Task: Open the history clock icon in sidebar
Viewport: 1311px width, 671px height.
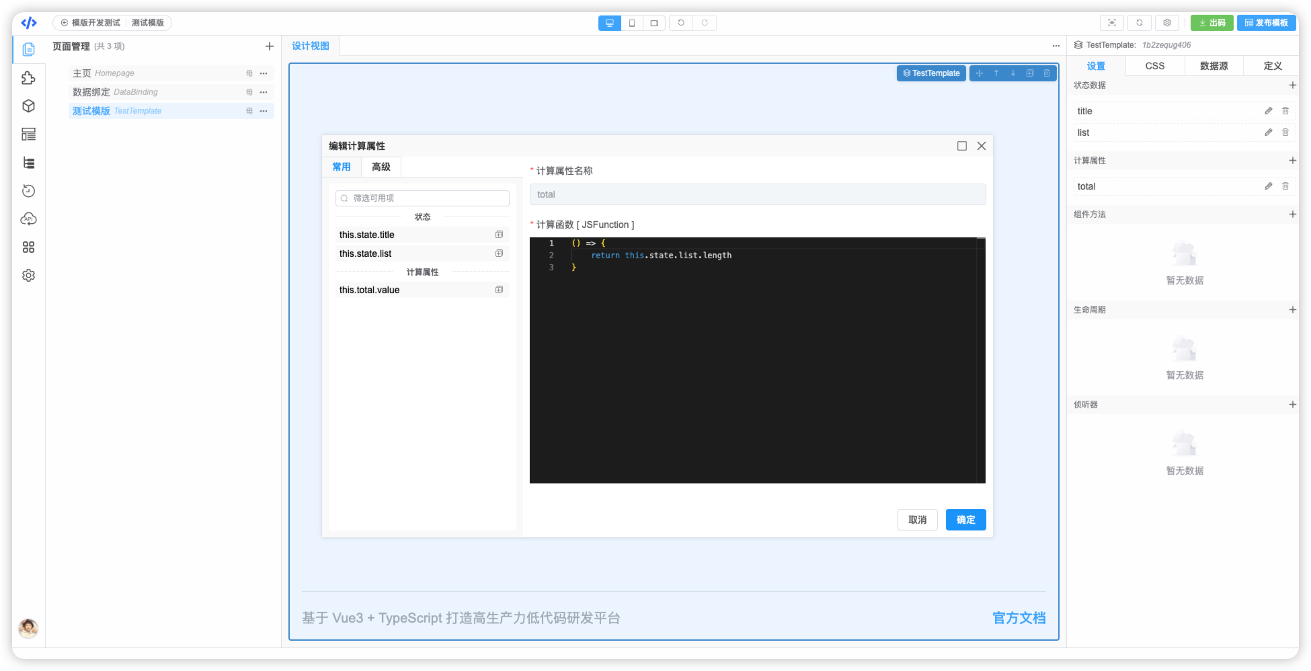Action: click(x=28, y=191)
